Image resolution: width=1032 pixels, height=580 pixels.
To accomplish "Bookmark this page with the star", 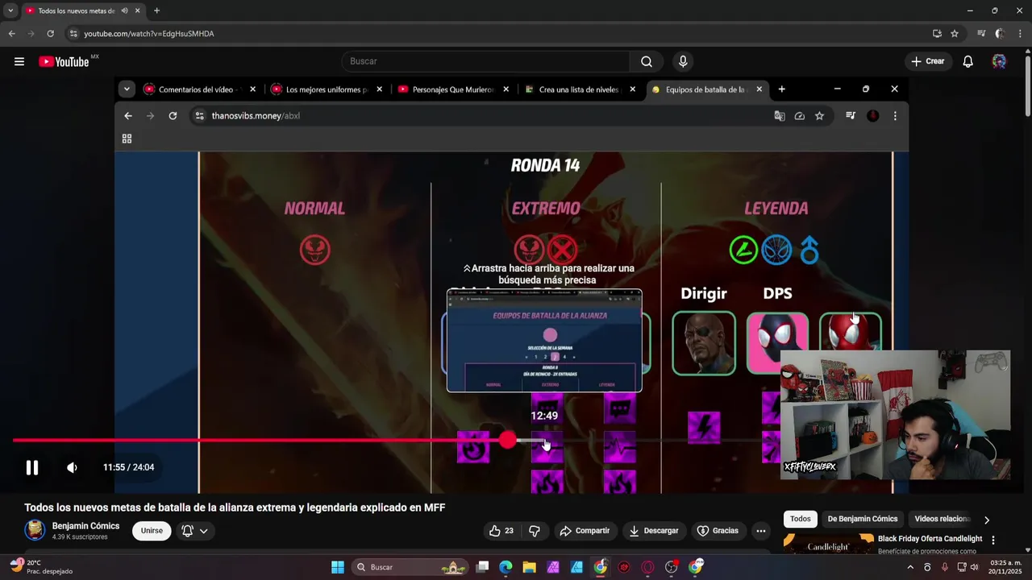I will point(955,34).
